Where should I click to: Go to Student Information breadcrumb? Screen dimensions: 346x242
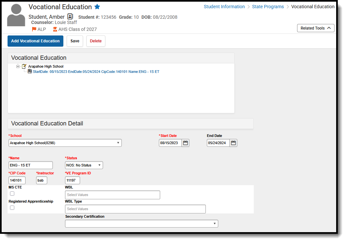[224, 7]
